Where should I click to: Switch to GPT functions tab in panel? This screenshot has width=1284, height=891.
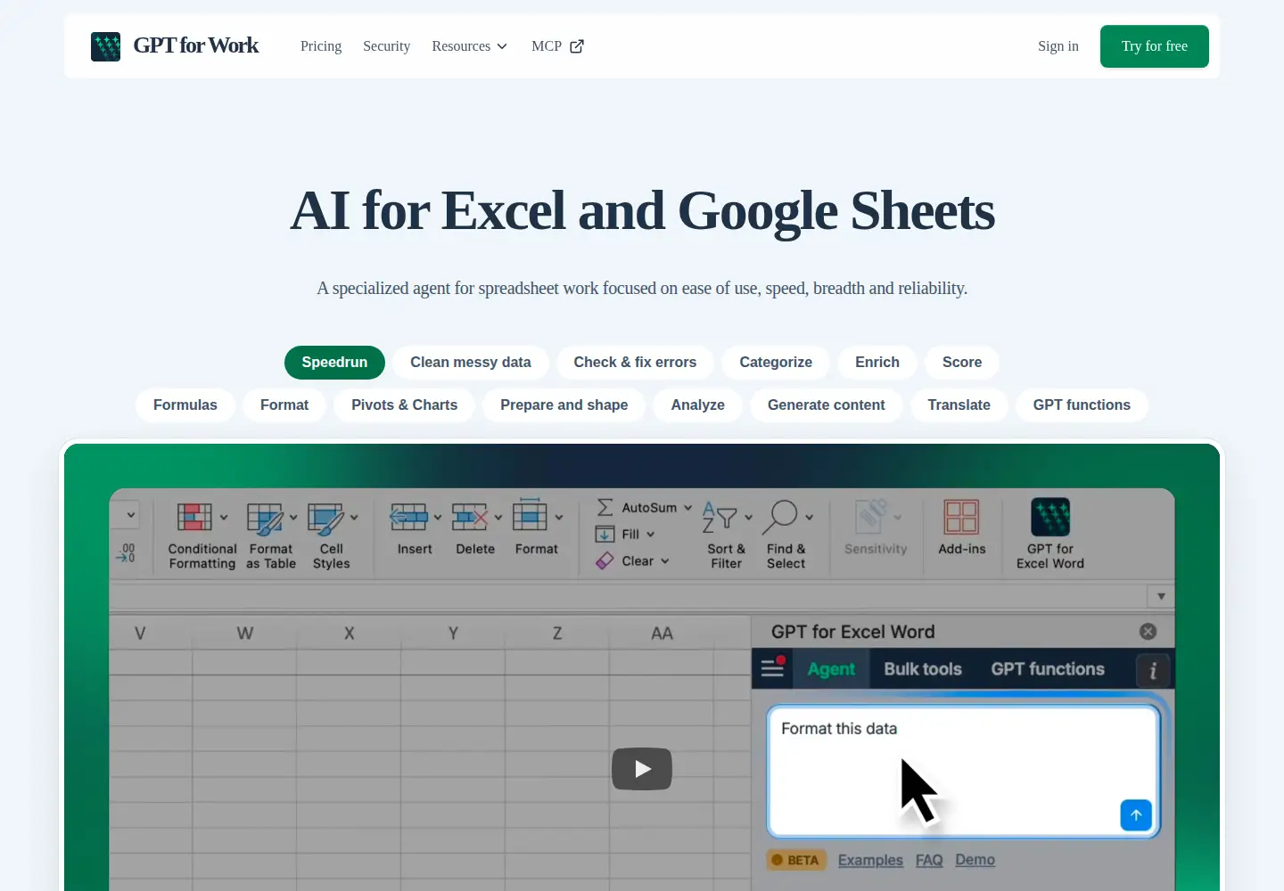[1048, 669]
